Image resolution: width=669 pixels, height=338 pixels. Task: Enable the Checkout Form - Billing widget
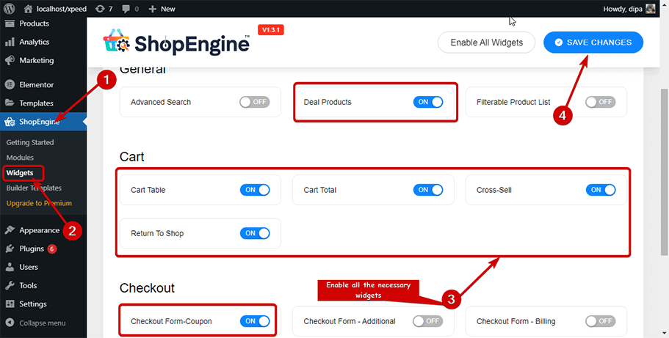point(601,321)
